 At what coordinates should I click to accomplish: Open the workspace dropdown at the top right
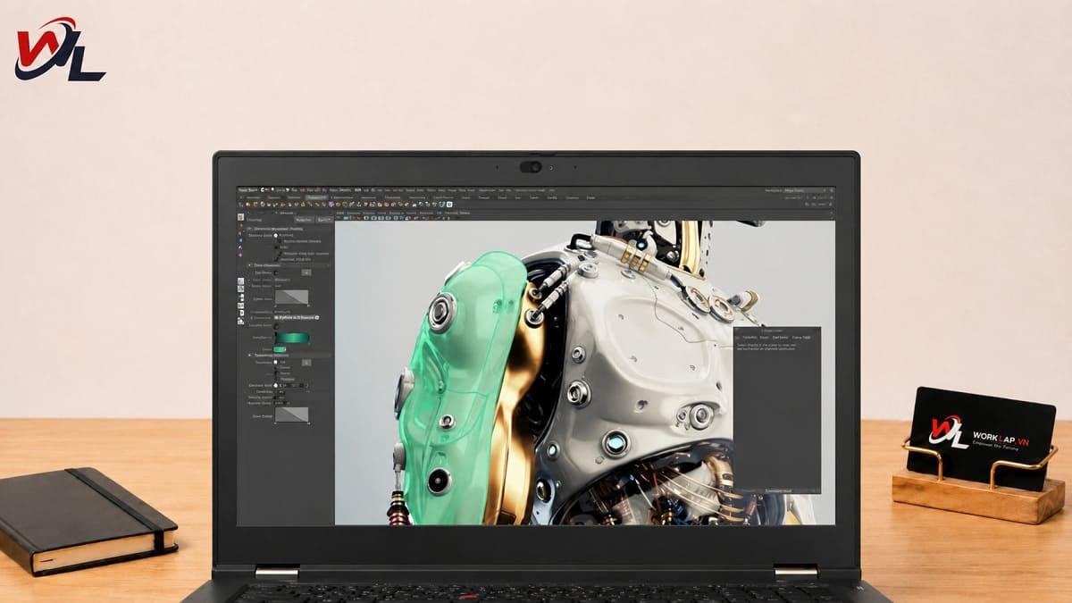coord(806,190)
